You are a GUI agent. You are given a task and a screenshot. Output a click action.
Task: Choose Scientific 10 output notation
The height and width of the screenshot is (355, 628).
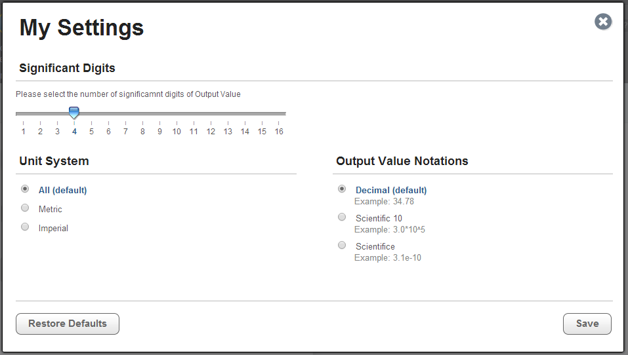click(x=342, y=217)
